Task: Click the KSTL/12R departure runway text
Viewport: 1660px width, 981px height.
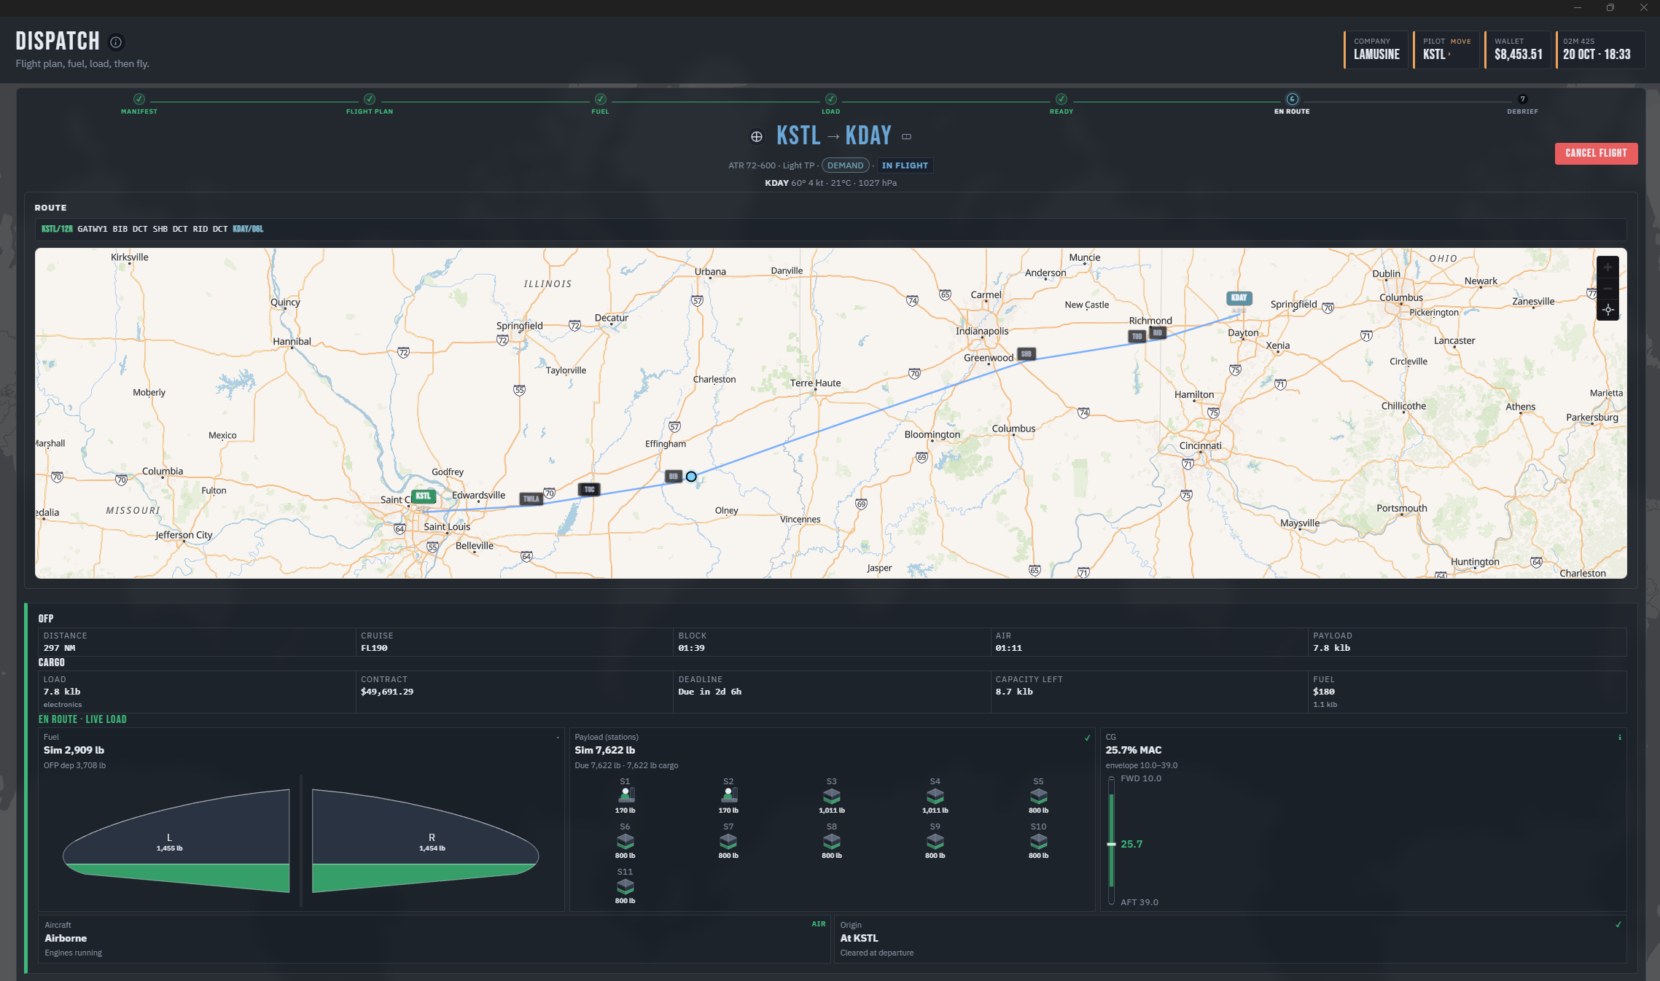Action: (x=57, y=229)
